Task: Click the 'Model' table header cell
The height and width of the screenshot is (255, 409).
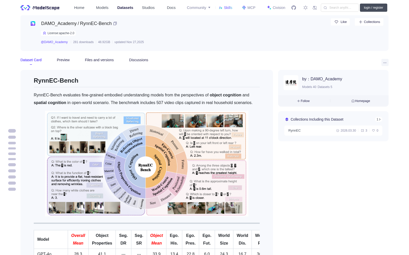Action: [51, 239]
